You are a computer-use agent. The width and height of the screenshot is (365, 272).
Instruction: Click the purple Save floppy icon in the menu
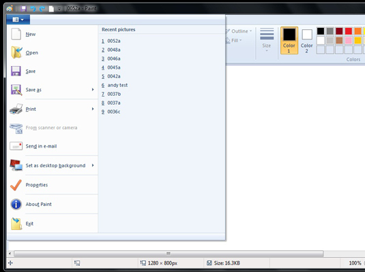tap(16, 71)
